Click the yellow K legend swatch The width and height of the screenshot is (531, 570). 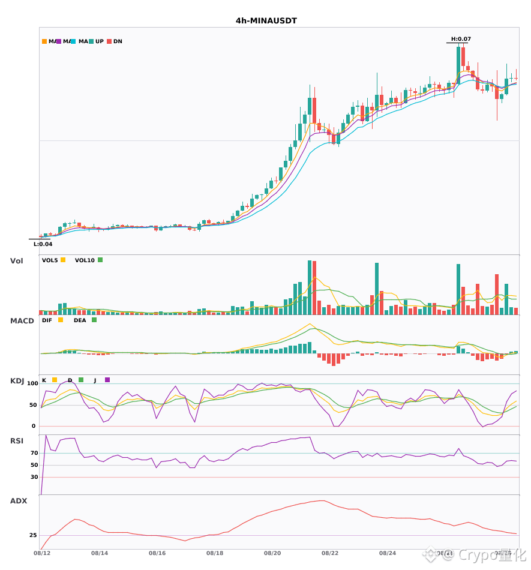coord(55,380)
